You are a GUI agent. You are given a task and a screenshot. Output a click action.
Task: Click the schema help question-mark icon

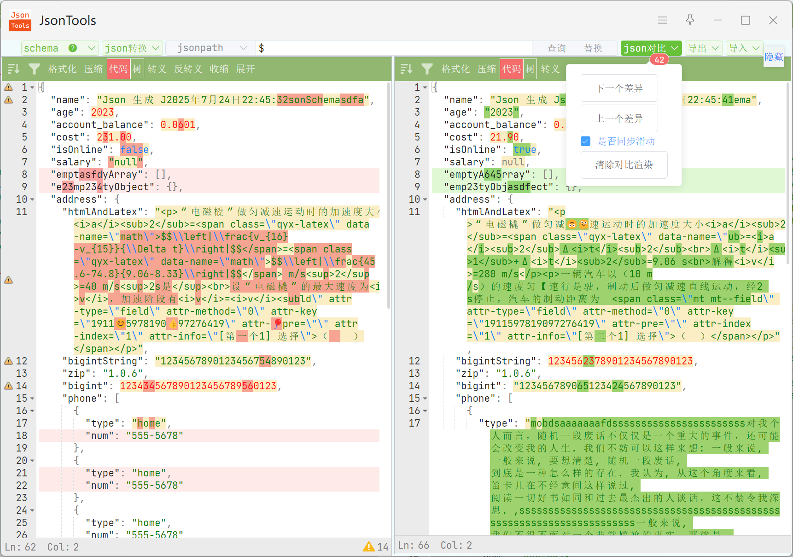[x=72, y=48]
